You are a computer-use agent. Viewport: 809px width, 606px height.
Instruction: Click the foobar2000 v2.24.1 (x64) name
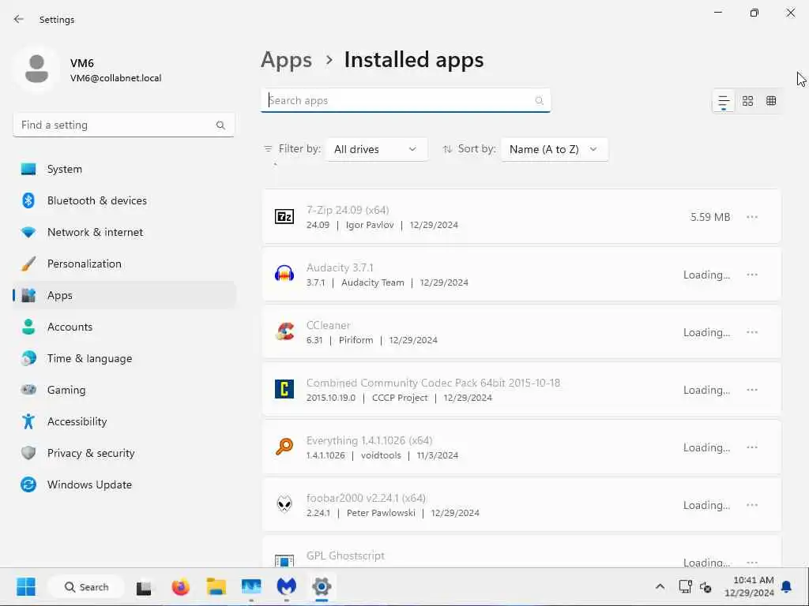coord(367,499)
